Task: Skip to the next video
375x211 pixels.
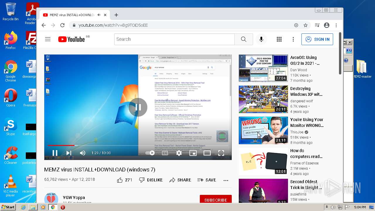Action: pos(69,153)
